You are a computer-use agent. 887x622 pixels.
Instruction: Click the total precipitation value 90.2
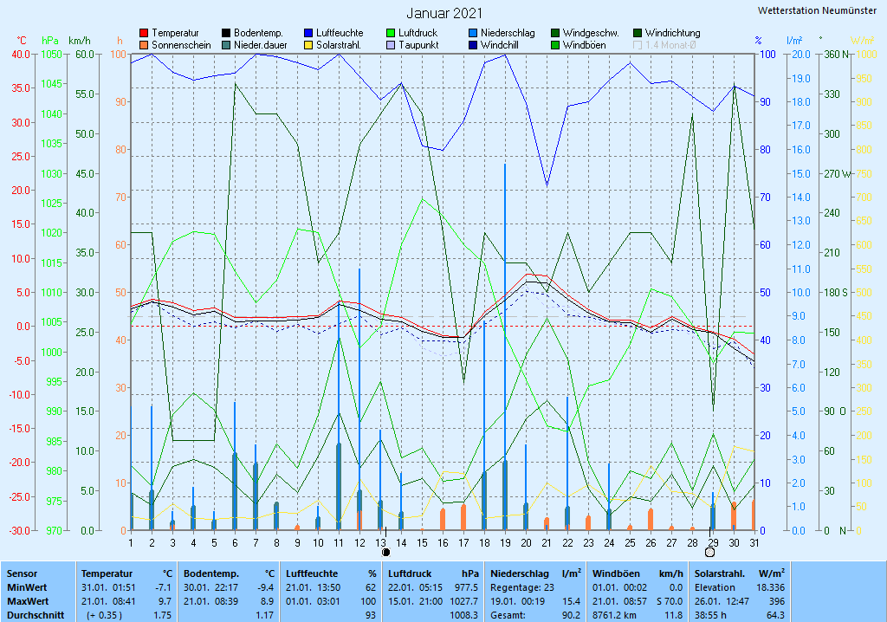coord(572,615)
